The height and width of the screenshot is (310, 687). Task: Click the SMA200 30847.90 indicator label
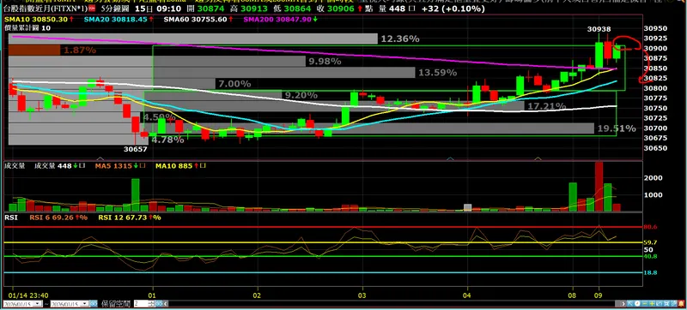click(x=278, y=19)
